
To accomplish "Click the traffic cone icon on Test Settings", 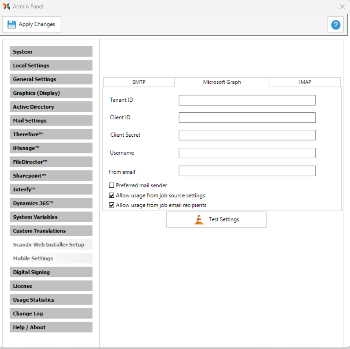I will click(199, 220).
